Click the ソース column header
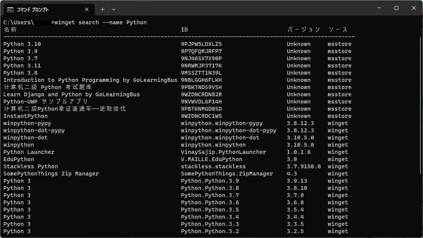This screenshot has height=238, width=423. pos(338,30)
